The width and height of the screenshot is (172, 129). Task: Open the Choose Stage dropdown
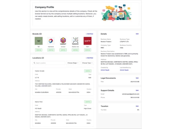tap(73, 63)
